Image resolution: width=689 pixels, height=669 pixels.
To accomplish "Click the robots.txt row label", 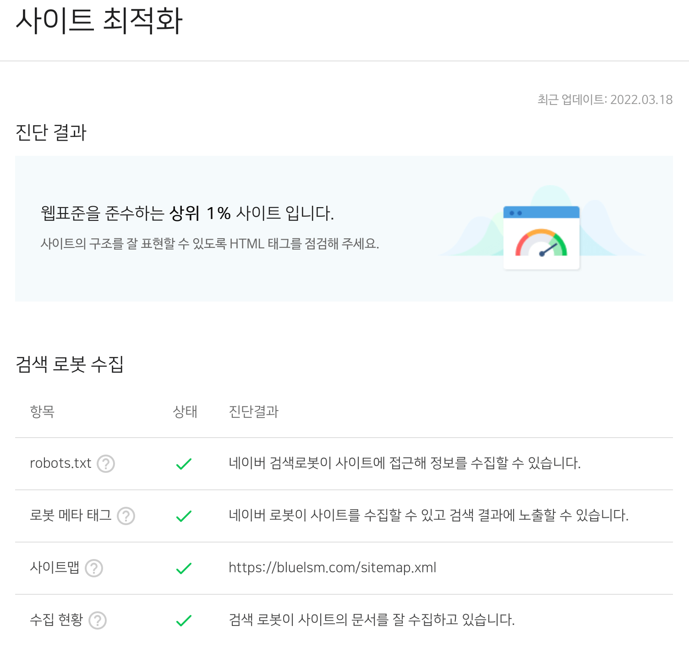I will click(61, 463).
